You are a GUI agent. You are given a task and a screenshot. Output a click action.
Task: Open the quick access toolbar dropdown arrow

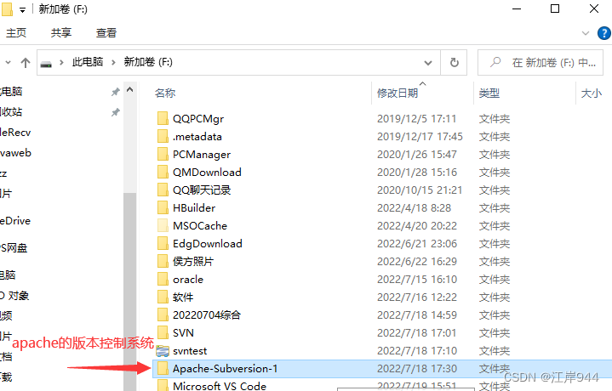tap(23, 10)
